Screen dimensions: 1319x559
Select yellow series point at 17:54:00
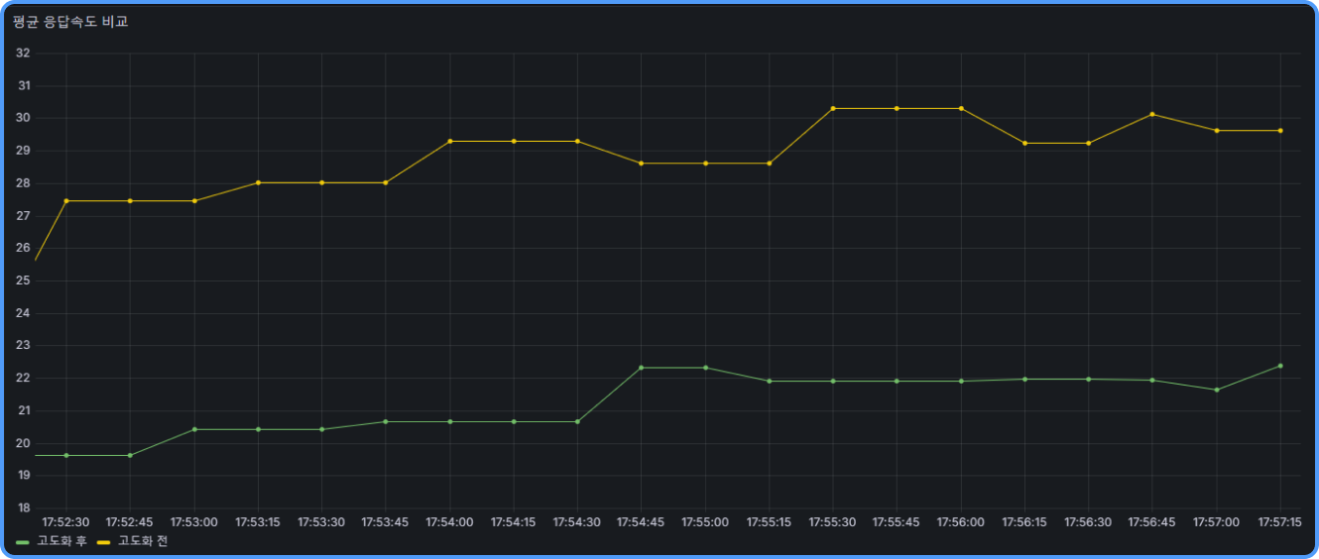(x=450, y=142)
